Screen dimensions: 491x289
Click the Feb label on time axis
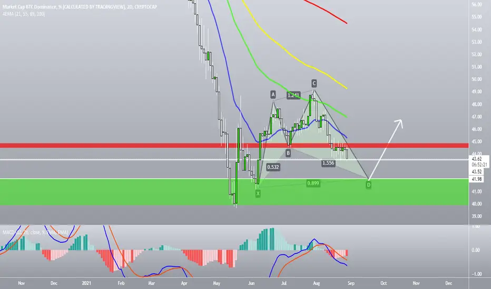coord(121,283)
